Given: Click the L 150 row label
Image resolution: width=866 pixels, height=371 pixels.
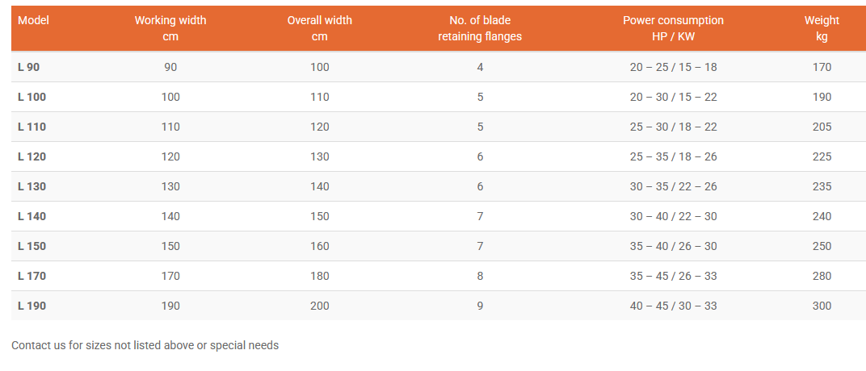Looking at the screenshot, I should [32, 246].
